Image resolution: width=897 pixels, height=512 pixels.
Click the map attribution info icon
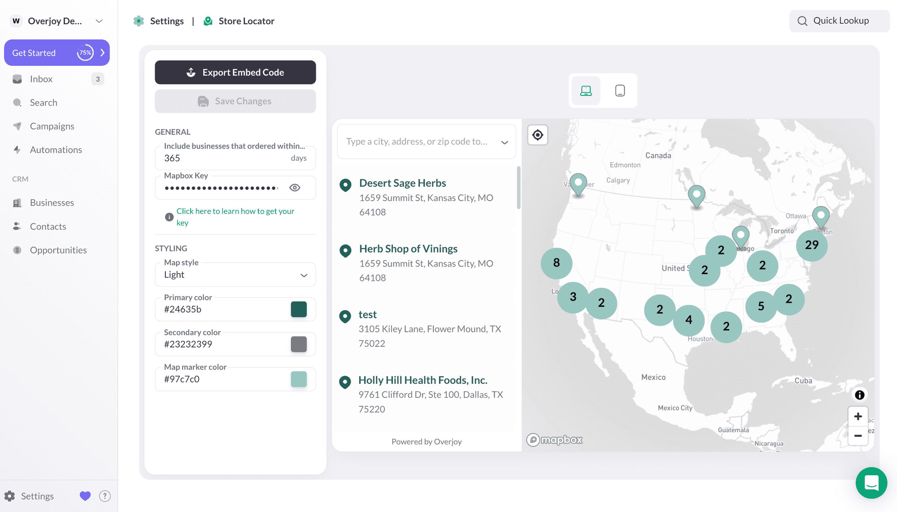(x=859, y=395)
